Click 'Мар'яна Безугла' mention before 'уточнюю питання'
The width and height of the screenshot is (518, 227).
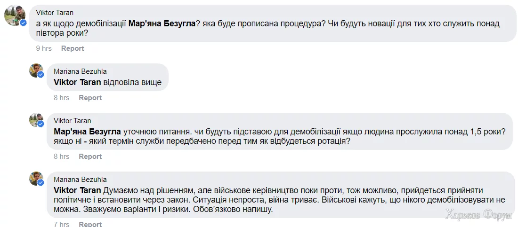coord(87,132)
